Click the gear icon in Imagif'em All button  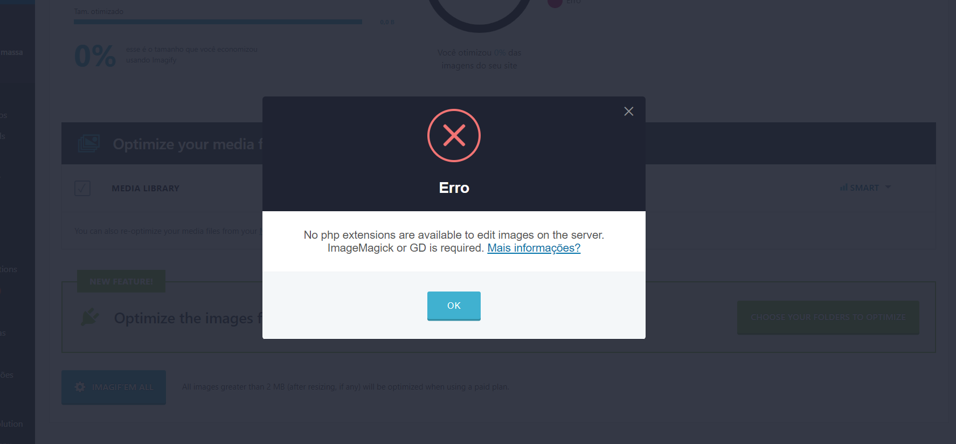80,387
